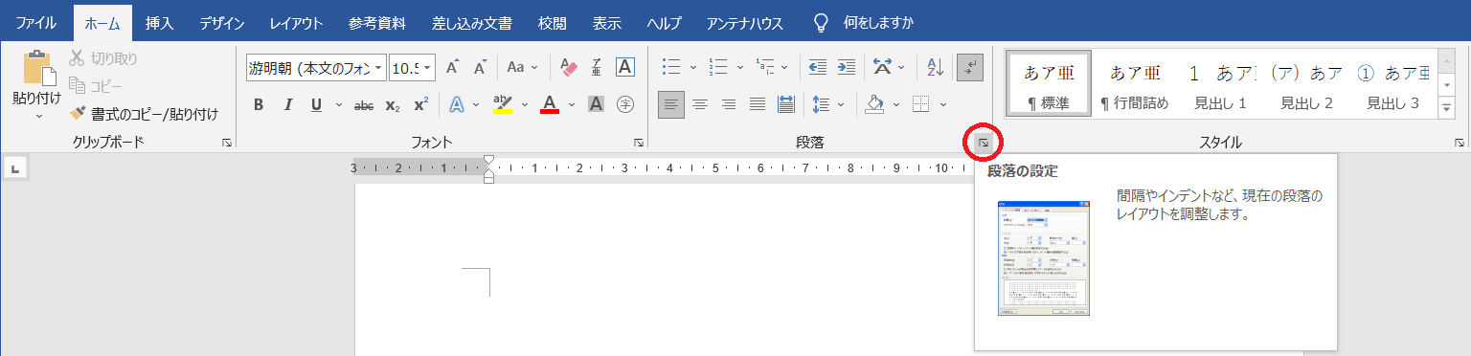
Task: Toggle bold formatting
Action: [259, 104]
